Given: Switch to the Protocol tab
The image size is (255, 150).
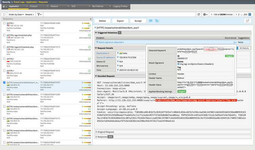Looking at the screenshot, I should click(34, 6).
